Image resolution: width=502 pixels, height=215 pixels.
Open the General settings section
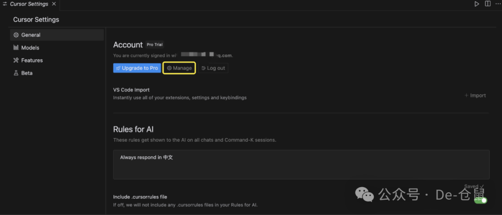(57, 35)
